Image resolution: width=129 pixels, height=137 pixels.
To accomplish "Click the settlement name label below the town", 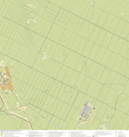I will (6, 93).
